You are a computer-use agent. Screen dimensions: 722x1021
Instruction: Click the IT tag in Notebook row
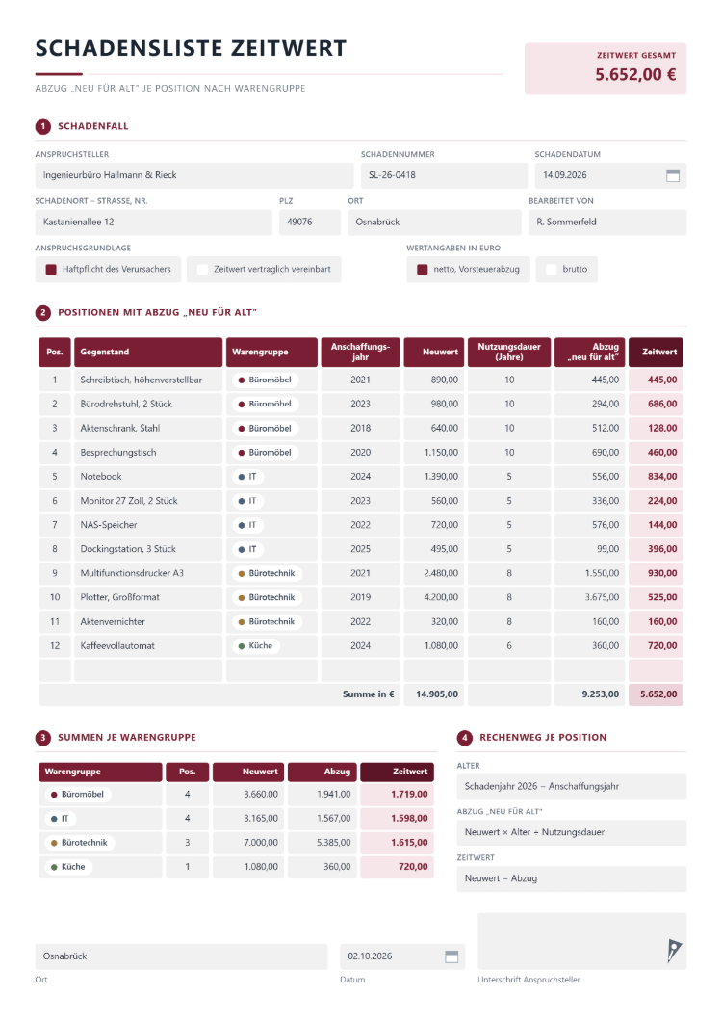click(247, 477)
